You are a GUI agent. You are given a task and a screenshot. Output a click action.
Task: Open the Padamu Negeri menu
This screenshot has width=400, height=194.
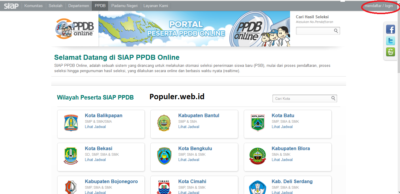pyautogui.click(x=124, y=6)
